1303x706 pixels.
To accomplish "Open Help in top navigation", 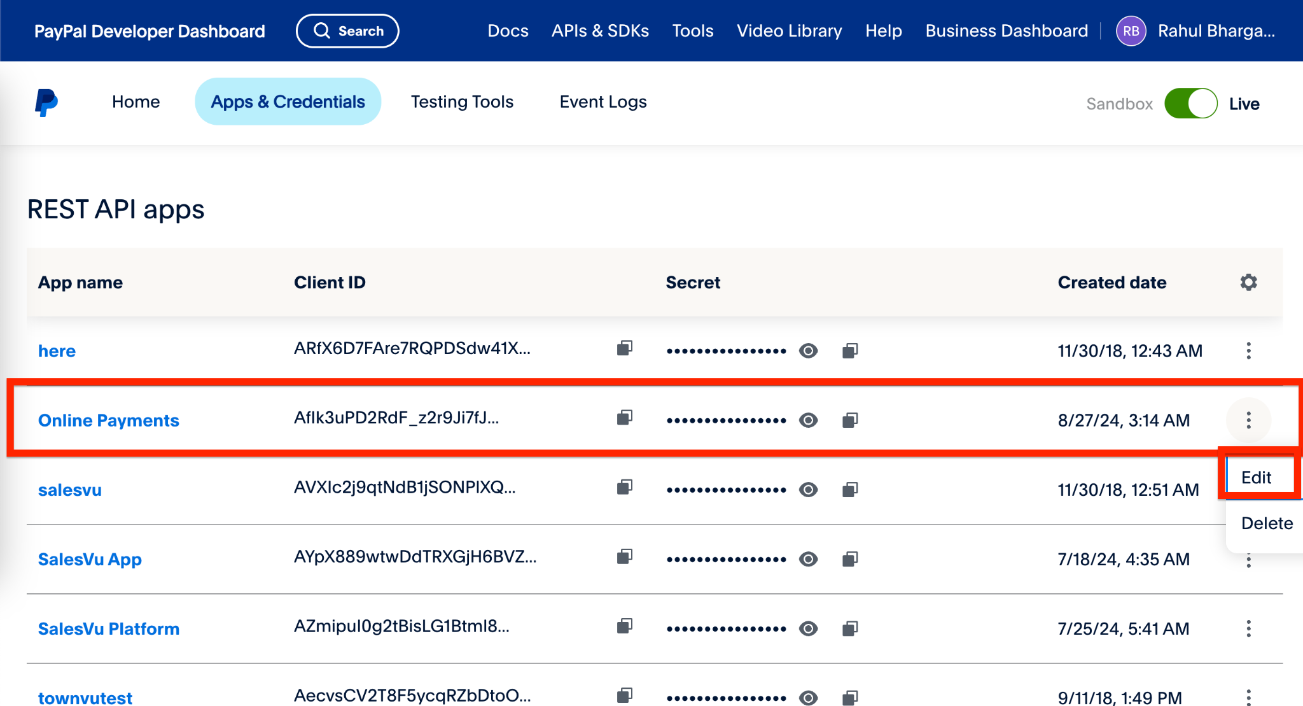I will click(883, 31).
